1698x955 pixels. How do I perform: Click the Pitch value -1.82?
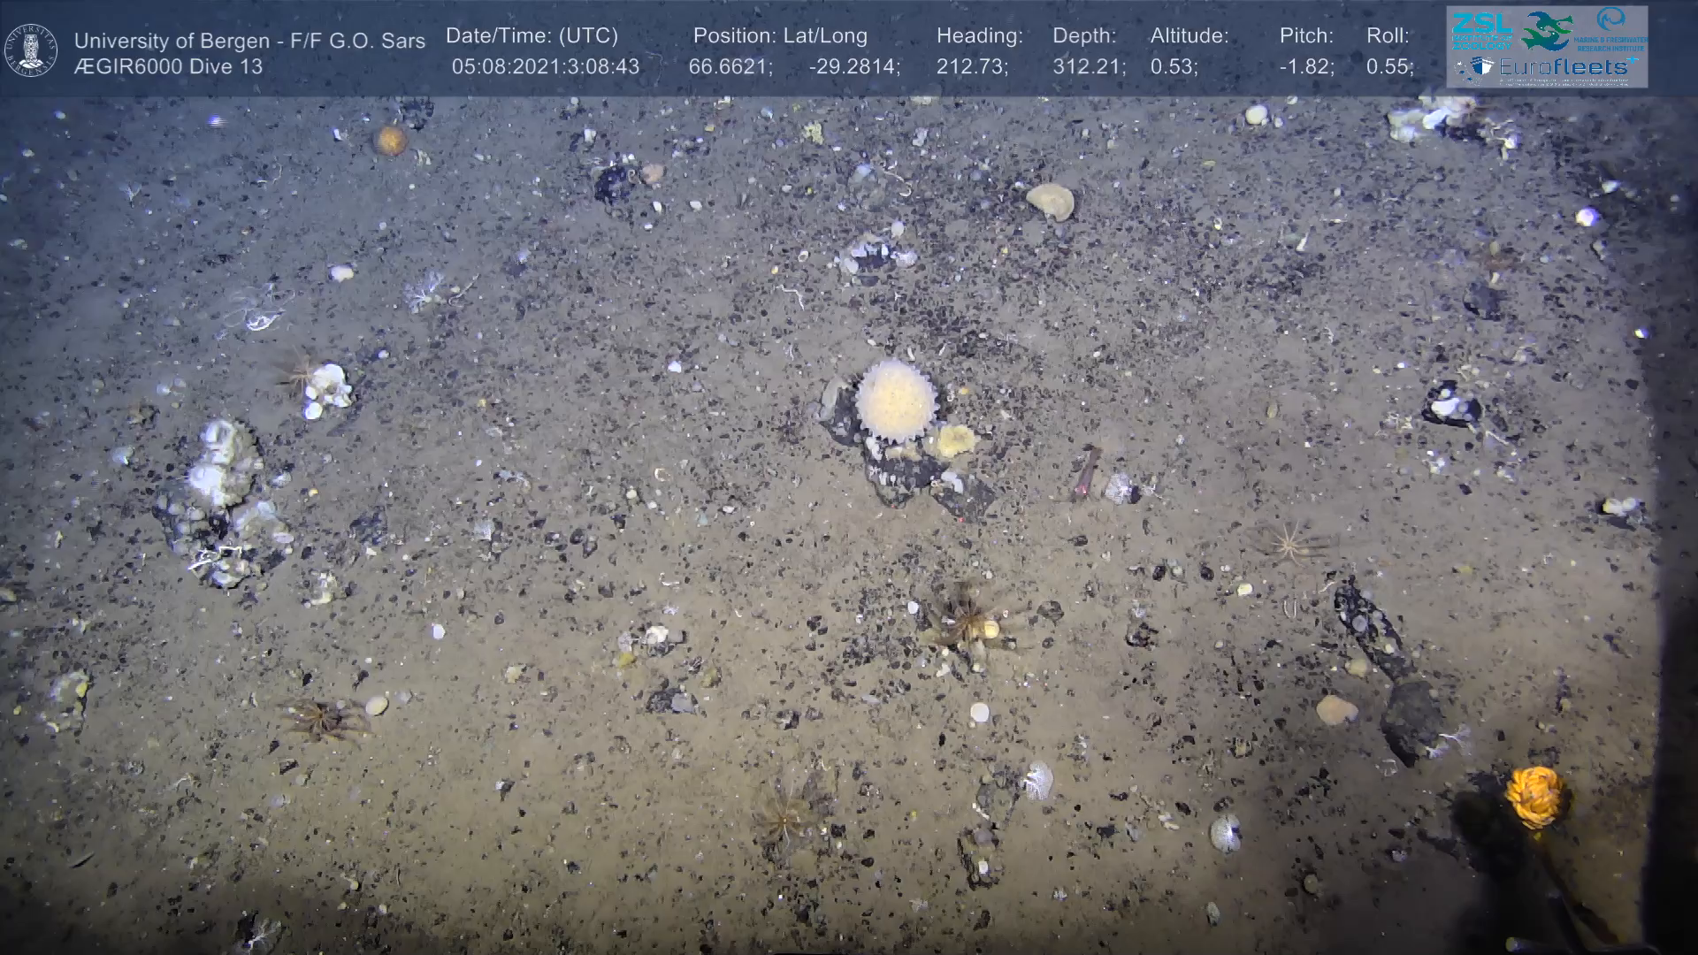(1306, 66)
